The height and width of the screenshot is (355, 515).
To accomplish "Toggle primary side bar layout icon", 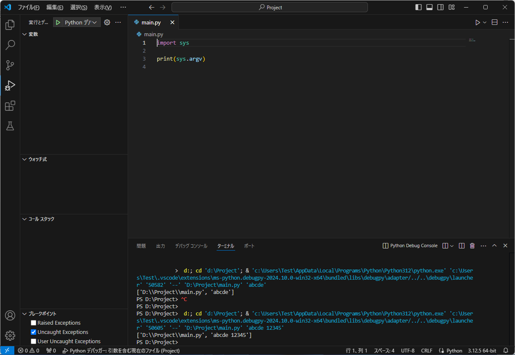I will tap(418, 7).
